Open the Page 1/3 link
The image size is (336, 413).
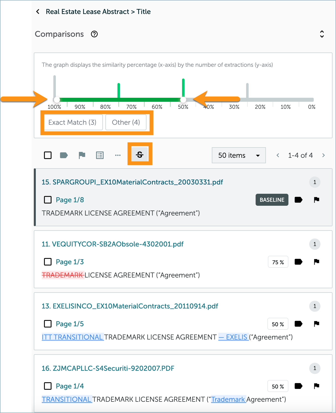70,262
